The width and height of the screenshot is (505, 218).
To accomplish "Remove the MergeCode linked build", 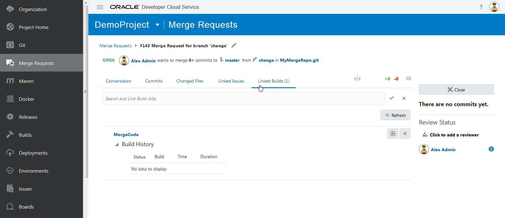I will pyautogui.click(x=405, y=134).
